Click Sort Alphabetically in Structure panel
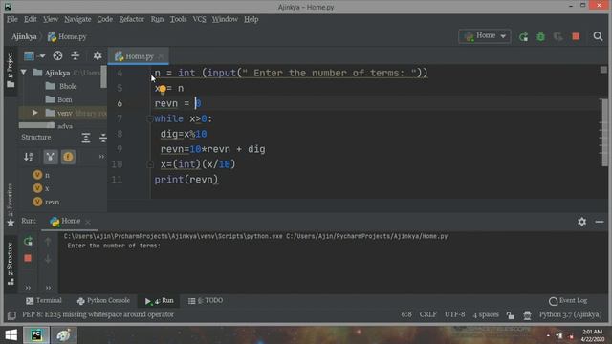Viewport: 612px width, 344px height. point(29,157)
